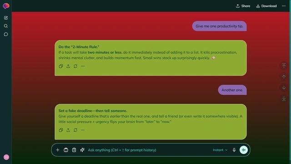The image size is (291, 164).
Task: Click the Download button
Action: pyautogui.click(x=266, y=6)
